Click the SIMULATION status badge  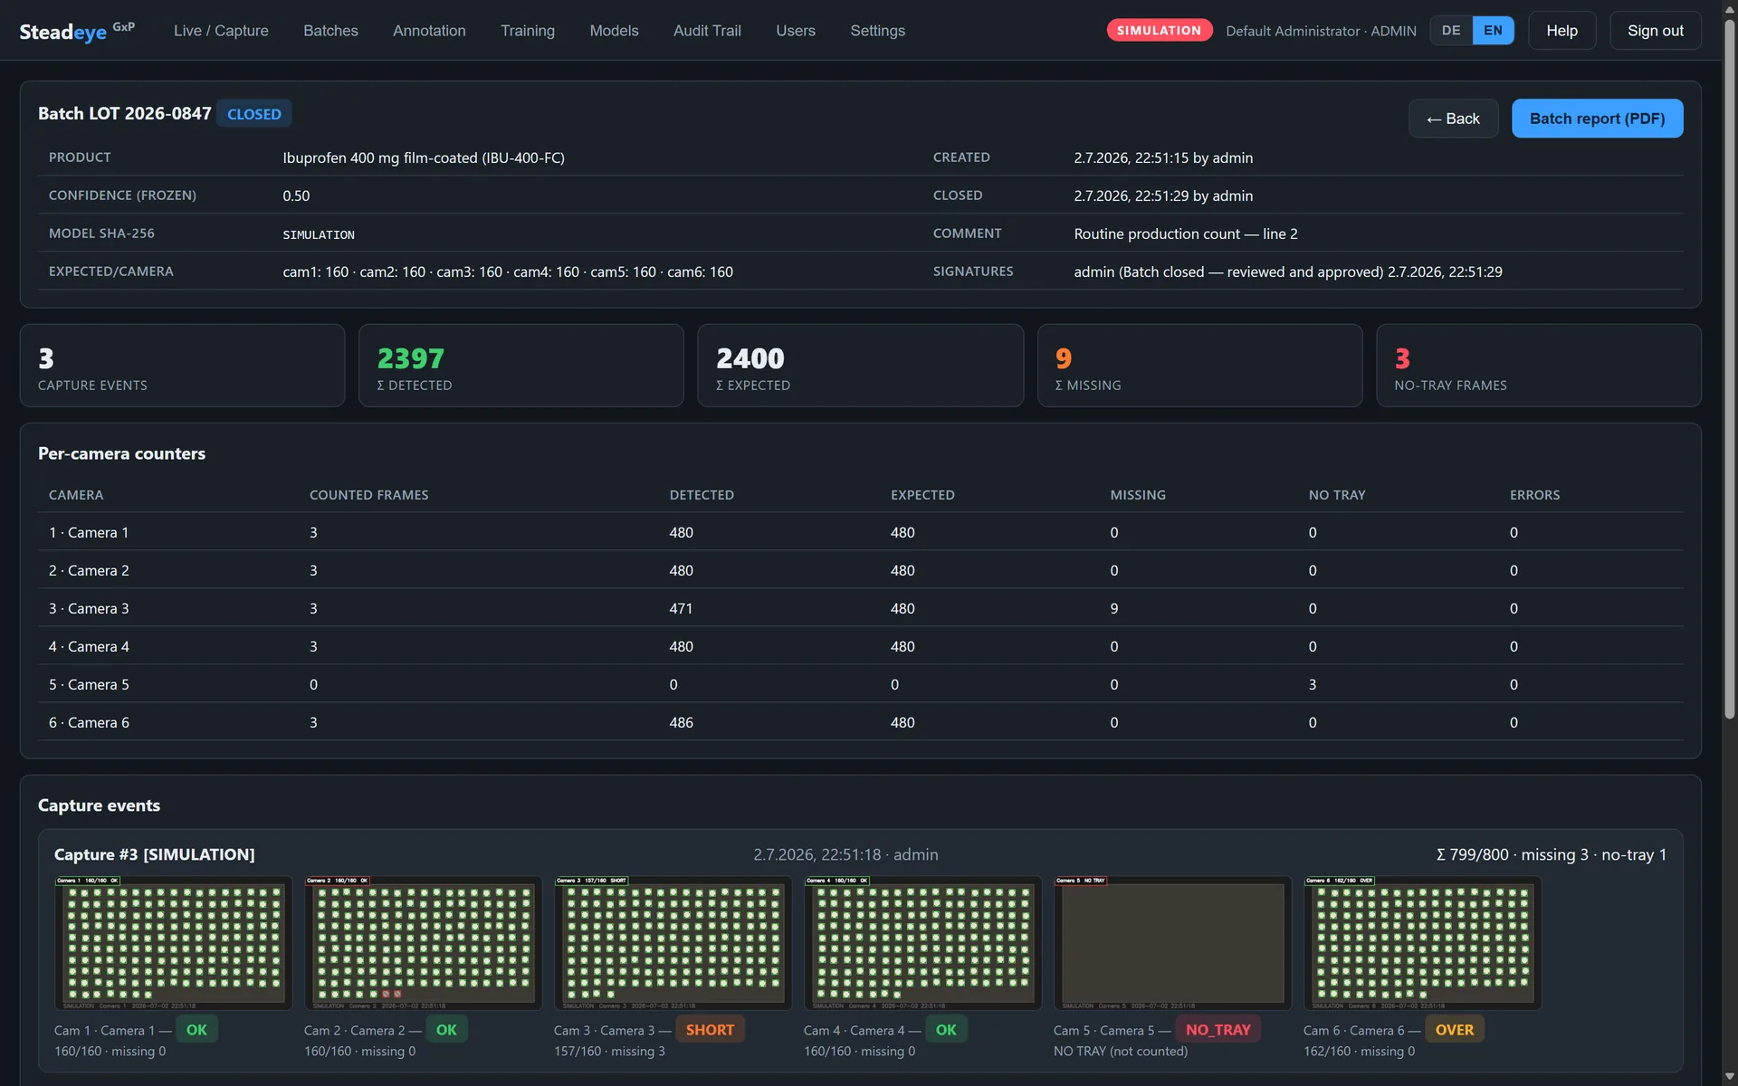tap(1159, 31)
